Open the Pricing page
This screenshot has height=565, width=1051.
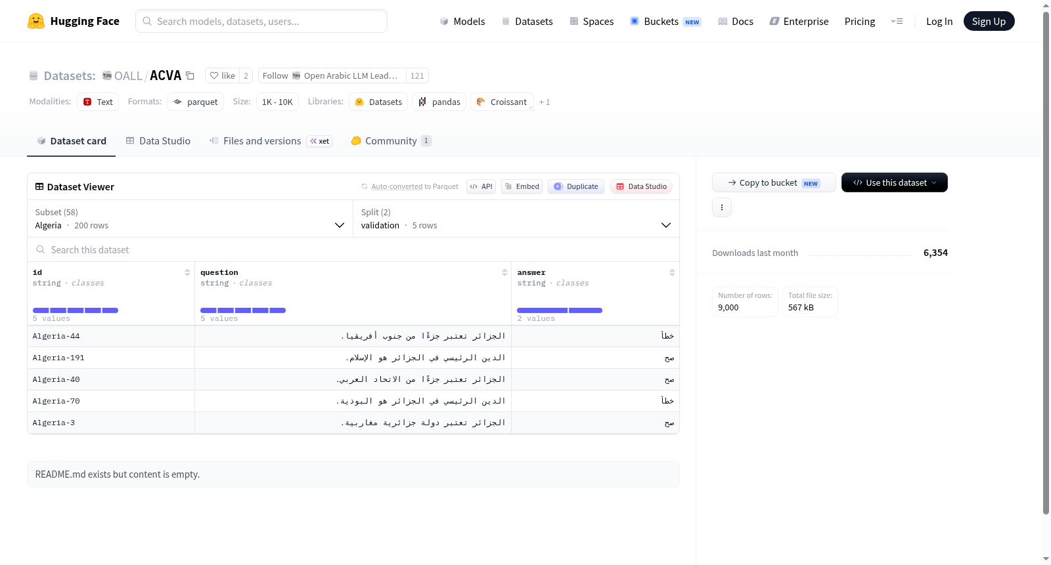(x=860, y=21)
